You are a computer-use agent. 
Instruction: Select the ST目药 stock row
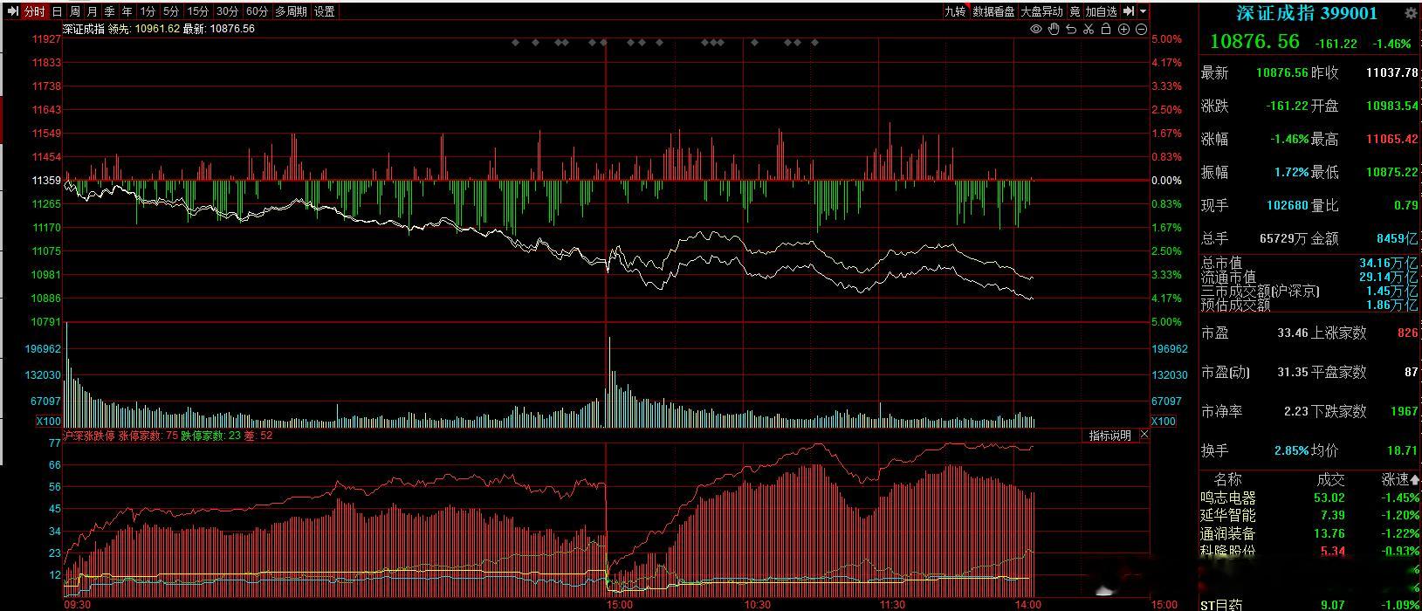(1310, 604)
